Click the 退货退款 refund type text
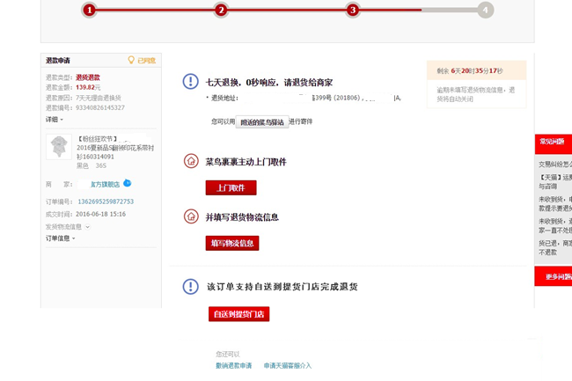The height and width of the screenshot is (381, 572). coord(87,77)
